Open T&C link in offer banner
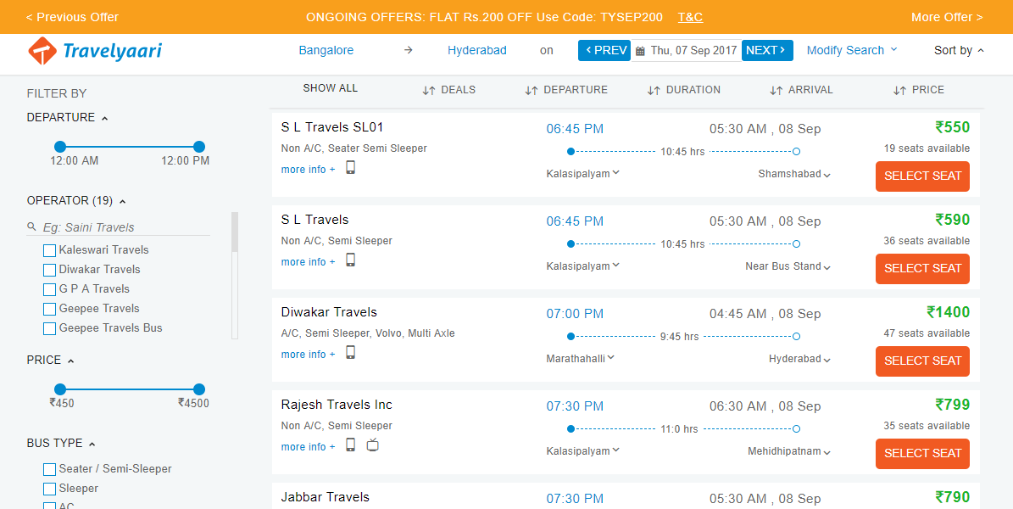 coord(691,18)
